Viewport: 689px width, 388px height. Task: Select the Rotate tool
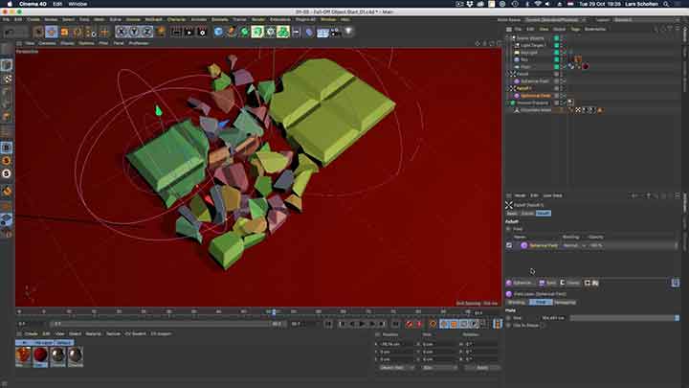(x=78, y=33)
